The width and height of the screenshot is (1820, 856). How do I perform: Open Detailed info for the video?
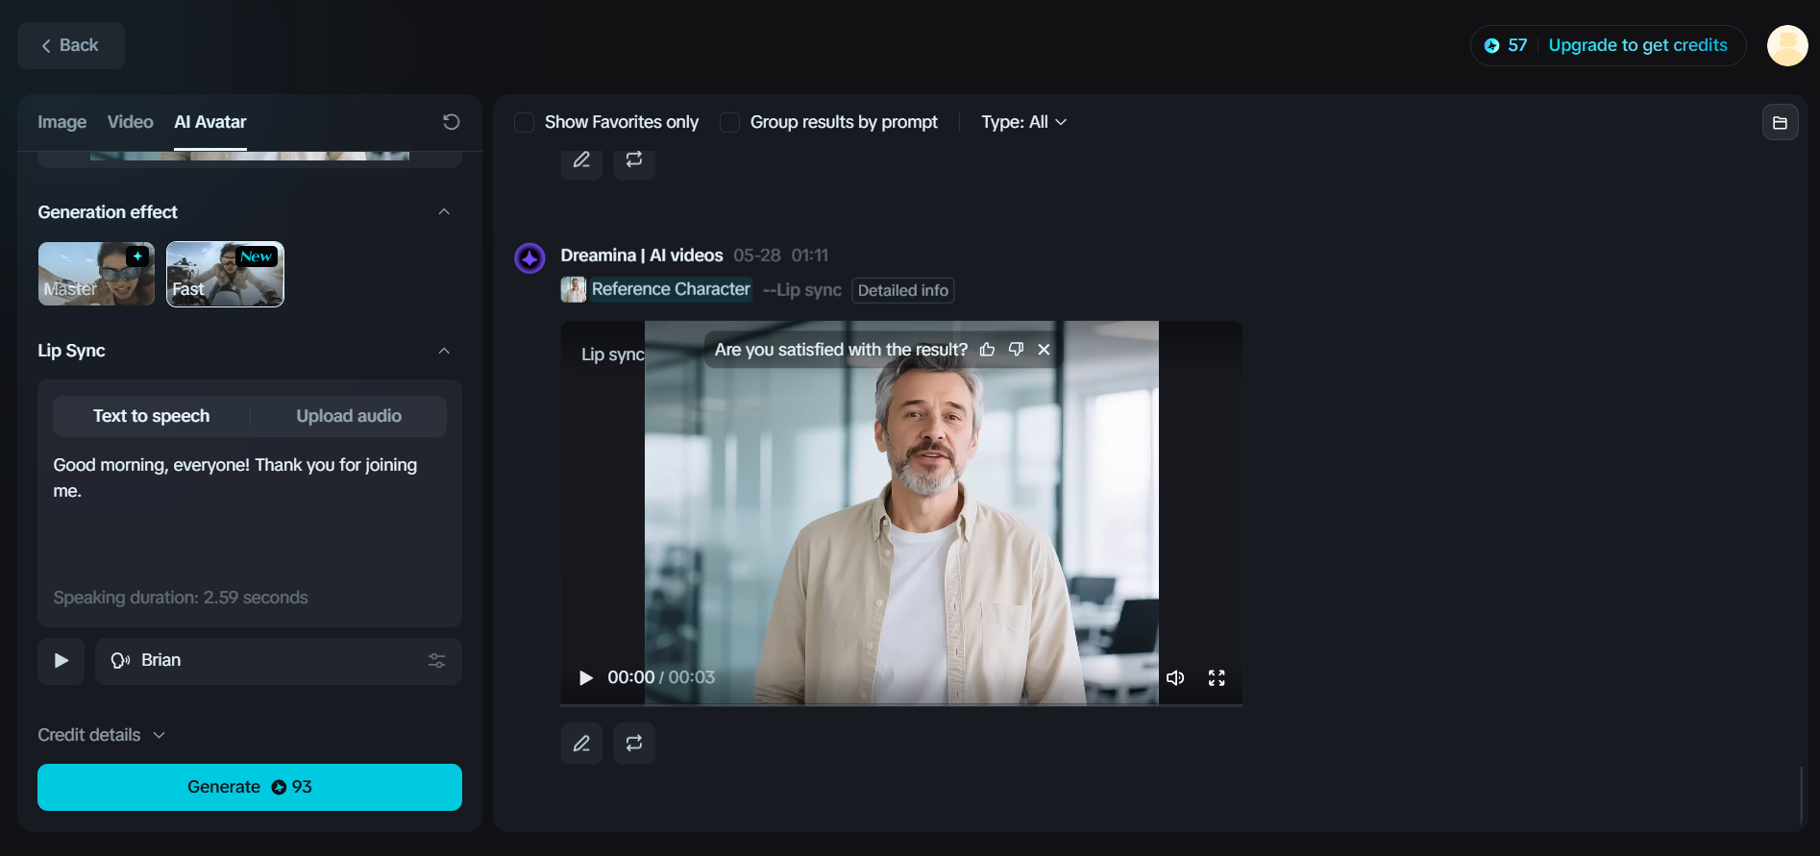tap(903, 290)
